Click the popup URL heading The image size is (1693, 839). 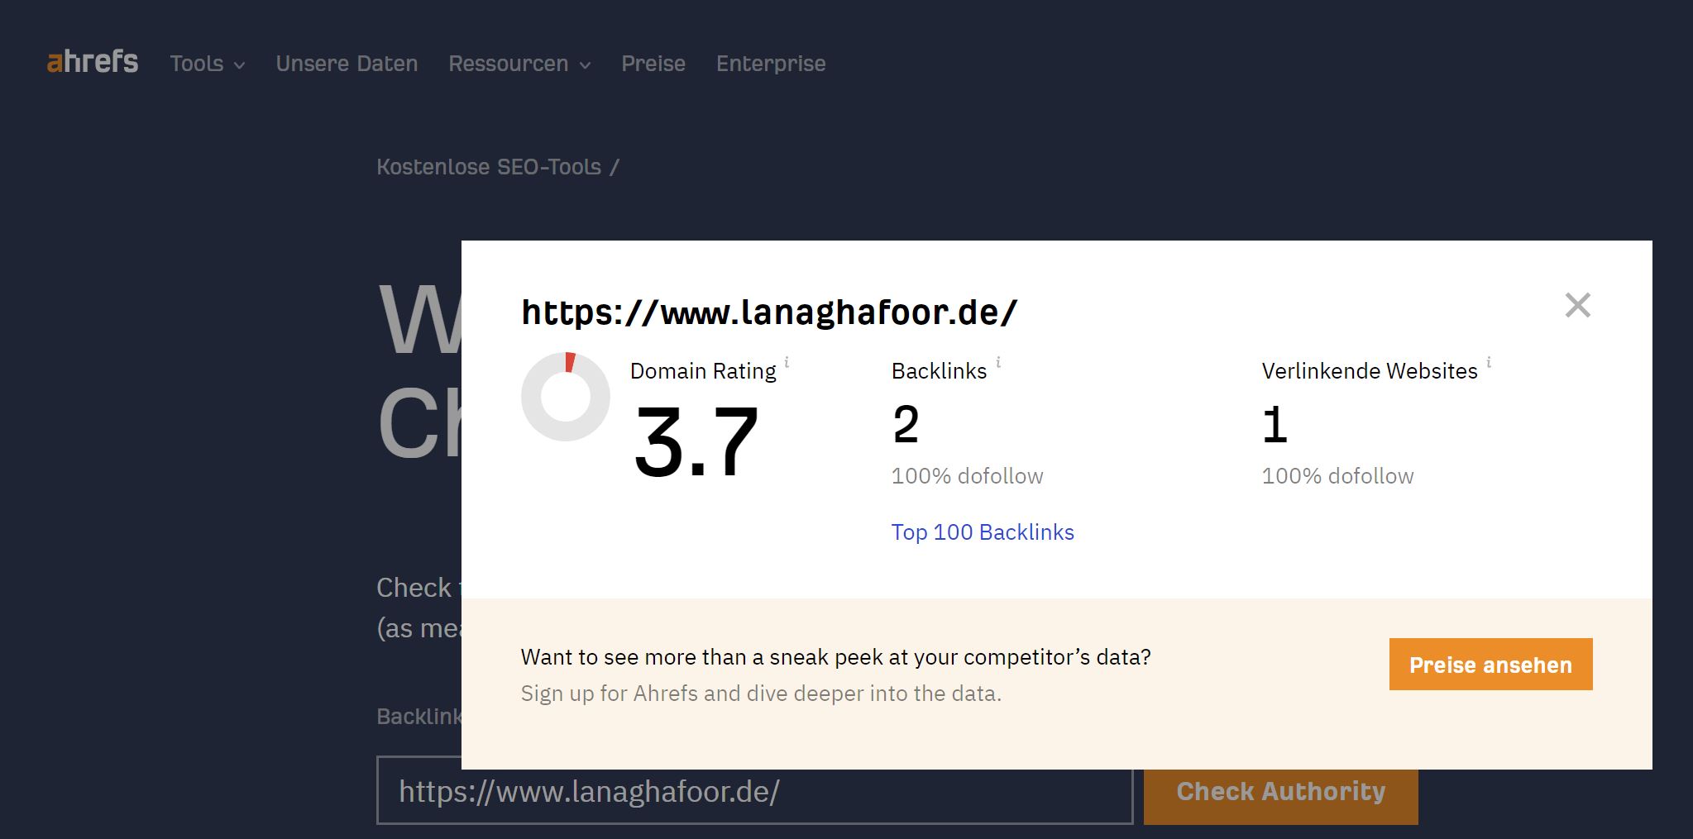769,312
